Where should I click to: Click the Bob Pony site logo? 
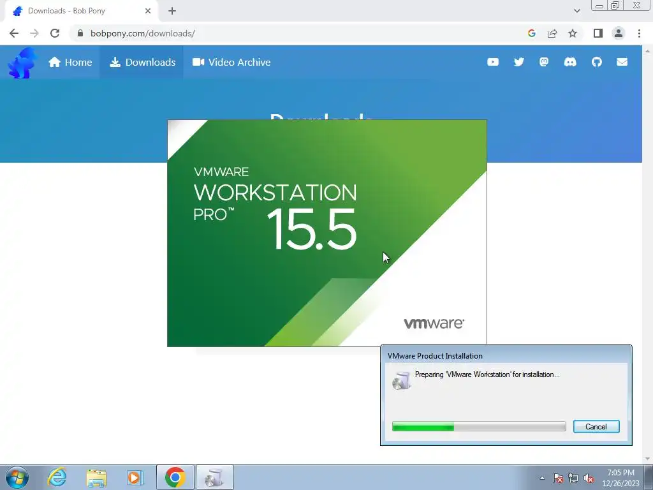coord(22,63)
